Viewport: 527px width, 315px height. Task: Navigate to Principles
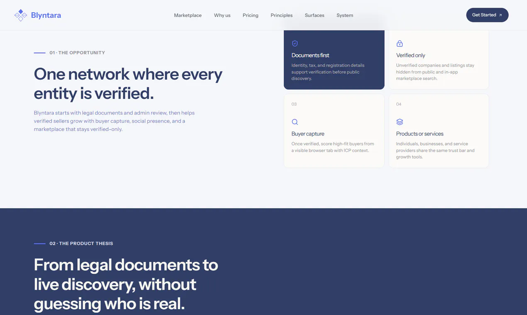coord(281,15)
